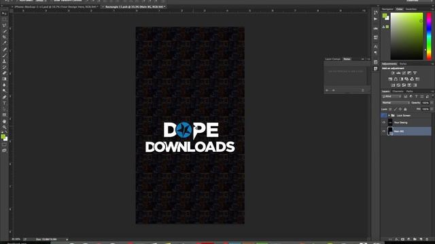This screenshot has height=244, width=435.
Task: Open toolbar foreground color swatch
Action: coord(3,136)
